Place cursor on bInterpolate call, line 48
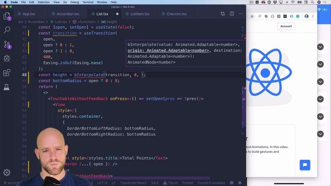Image resolution: width=331 pixels, height=186 pixels. click(x=88, y=75)
